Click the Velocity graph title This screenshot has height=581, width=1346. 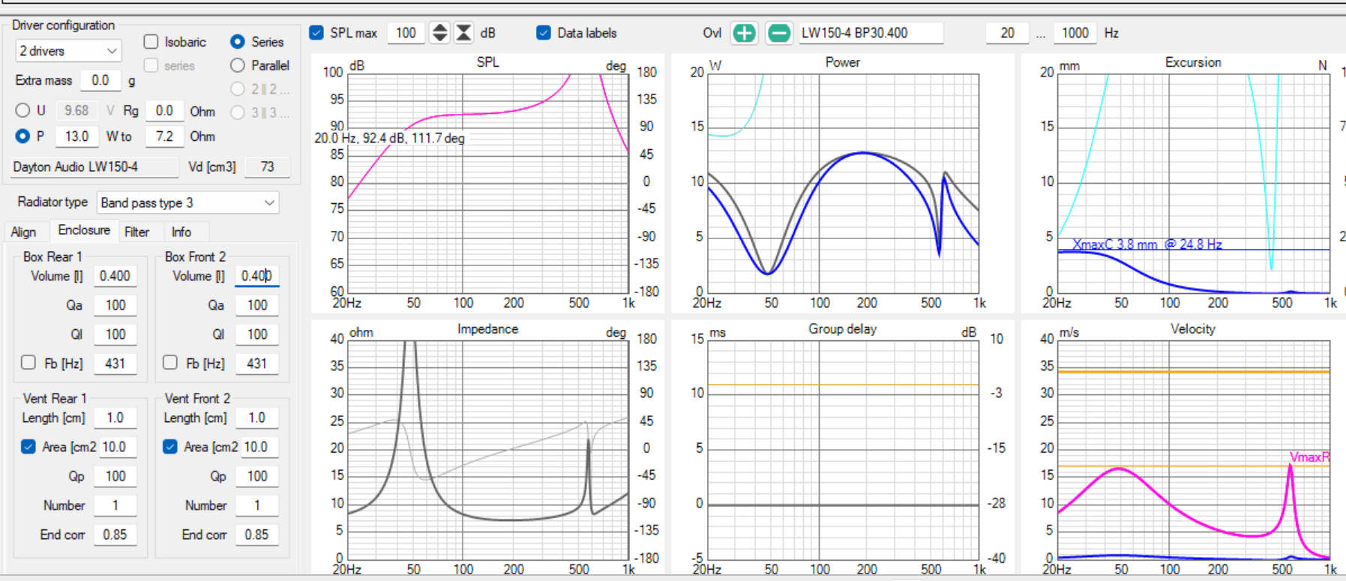1192,329
